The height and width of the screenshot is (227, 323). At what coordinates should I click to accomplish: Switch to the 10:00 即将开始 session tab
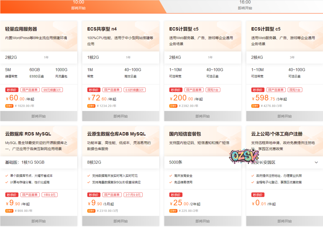point(78,5)
